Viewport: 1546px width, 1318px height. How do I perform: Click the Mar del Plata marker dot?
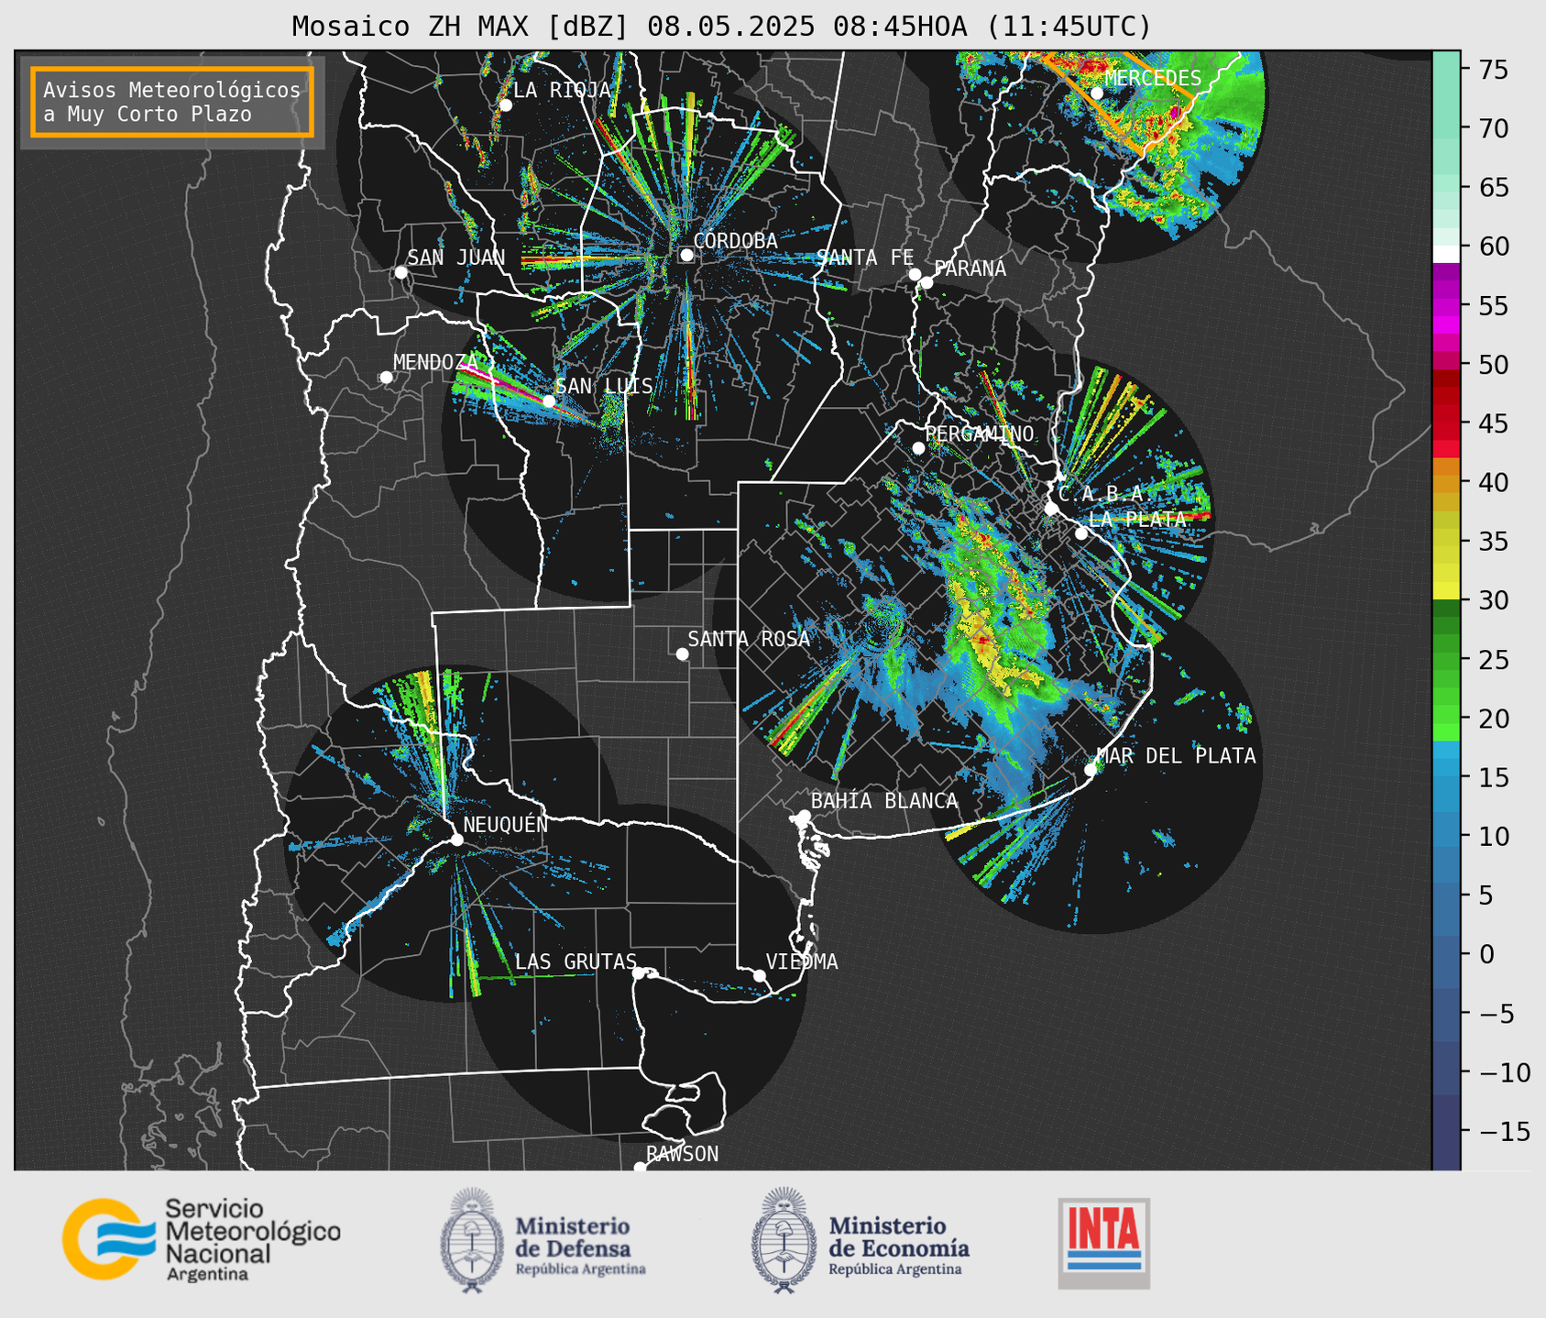tap(1091, 770)
